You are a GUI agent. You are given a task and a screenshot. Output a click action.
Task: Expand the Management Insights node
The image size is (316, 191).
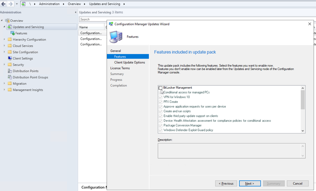tap(4, 90)
